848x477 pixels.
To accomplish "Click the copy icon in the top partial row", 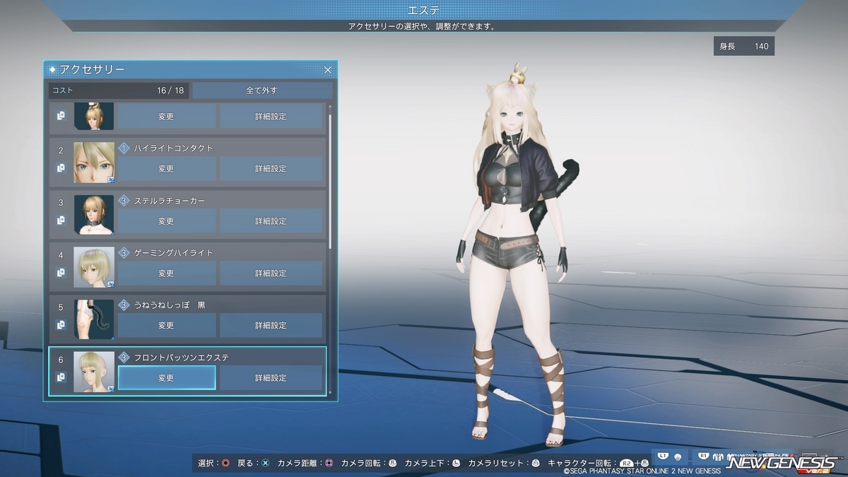I will pyautogui.click(x=61, y=115).
